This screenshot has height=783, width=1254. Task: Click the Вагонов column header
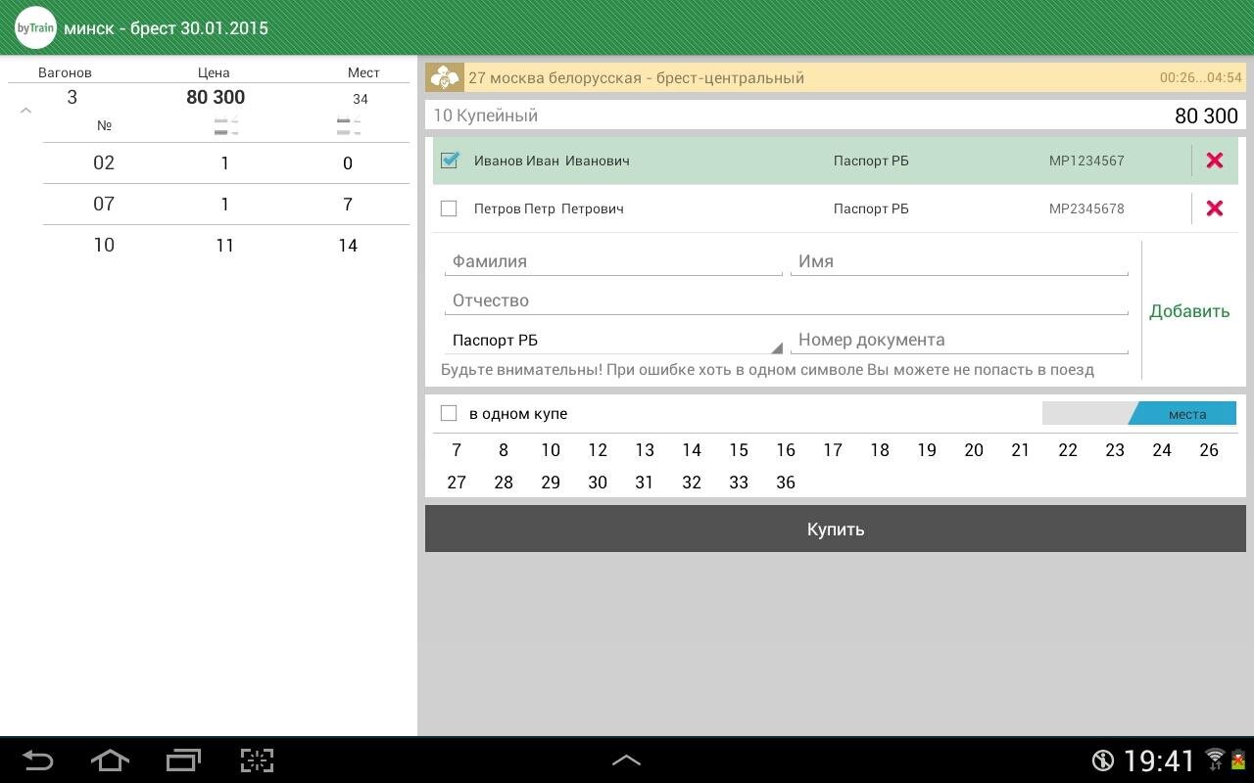65,72
